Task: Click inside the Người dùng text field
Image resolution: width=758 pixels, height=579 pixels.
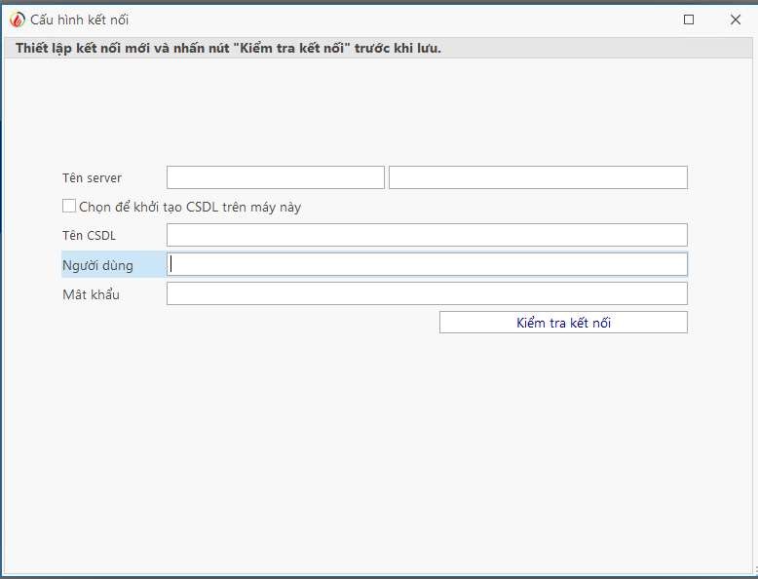Action: point(427,264)
